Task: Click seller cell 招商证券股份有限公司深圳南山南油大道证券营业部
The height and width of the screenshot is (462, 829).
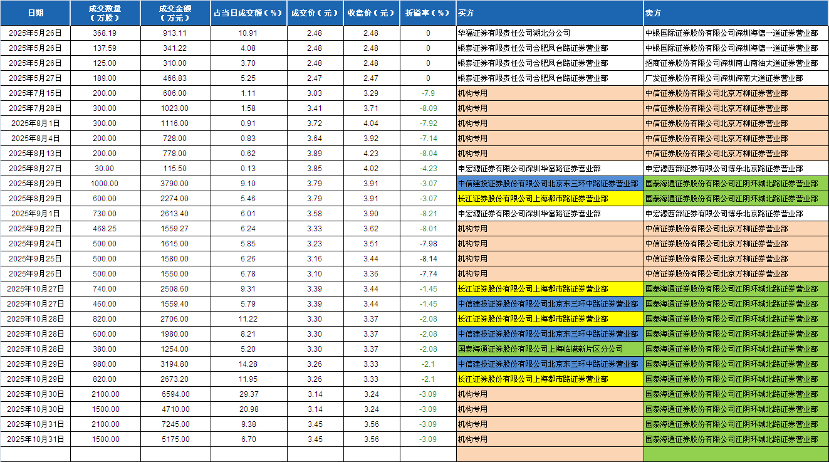Action: [x=736, y=63]
